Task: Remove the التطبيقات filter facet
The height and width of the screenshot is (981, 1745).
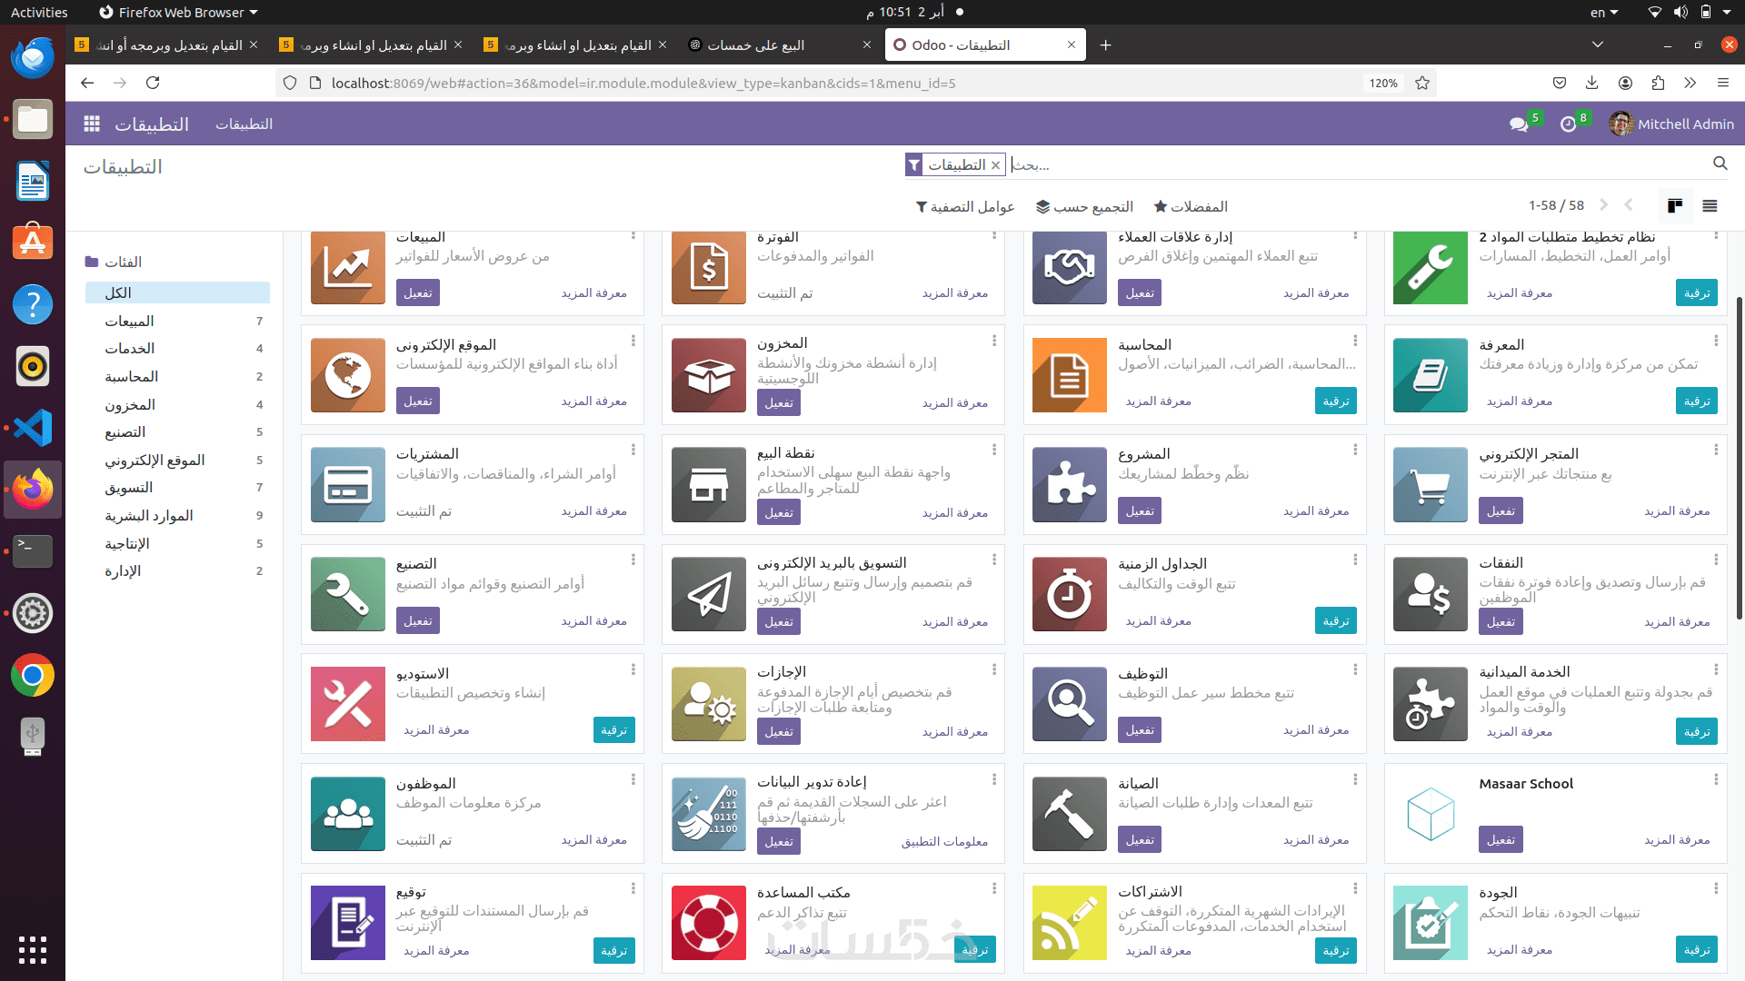Action: click(x=995, y=165)
